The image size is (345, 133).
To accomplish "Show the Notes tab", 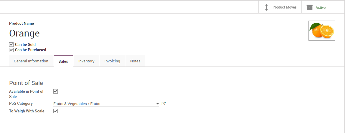I will point(135,61).
